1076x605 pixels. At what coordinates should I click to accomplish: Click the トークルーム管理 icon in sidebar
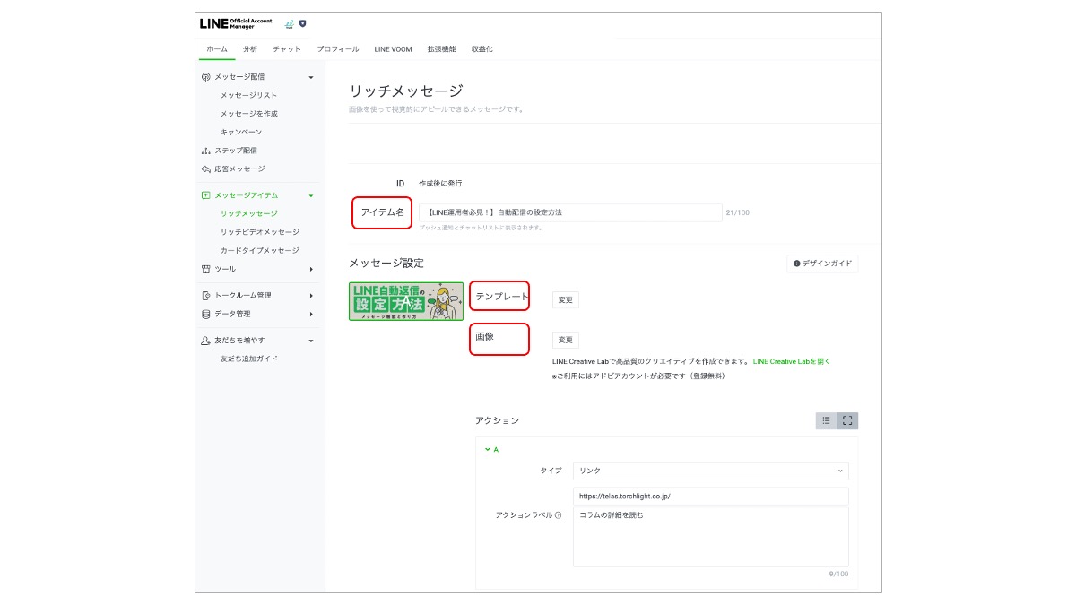coord(206,296)
